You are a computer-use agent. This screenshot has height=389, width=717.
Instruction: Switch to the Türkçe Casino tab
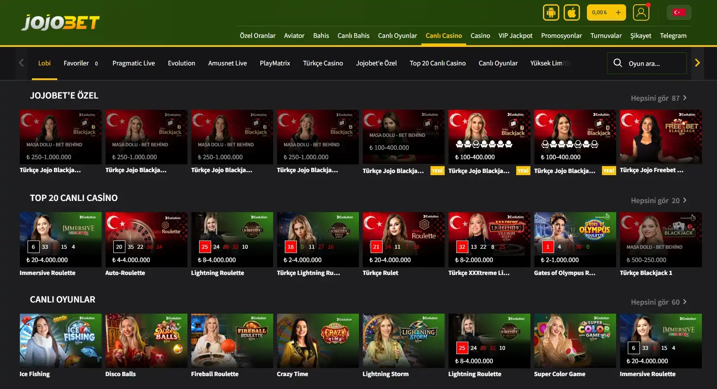pos(323,63)
